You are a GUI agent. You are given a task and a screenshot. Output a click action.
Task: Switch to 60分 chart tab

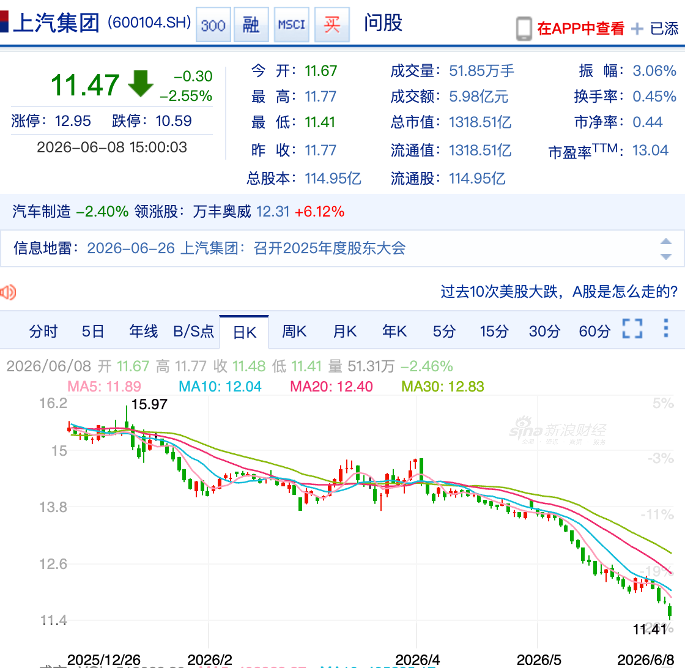[x=594, y=331]
